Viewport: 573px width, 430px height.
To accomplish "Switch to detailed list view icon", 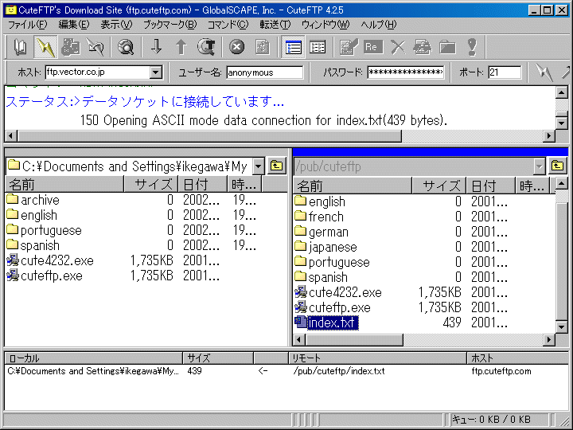I will point(293,47).
